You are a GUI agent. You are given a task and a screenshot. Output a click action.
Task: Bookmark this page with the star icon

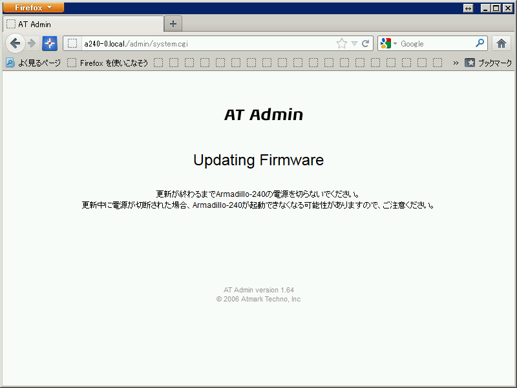pos(342,43)
